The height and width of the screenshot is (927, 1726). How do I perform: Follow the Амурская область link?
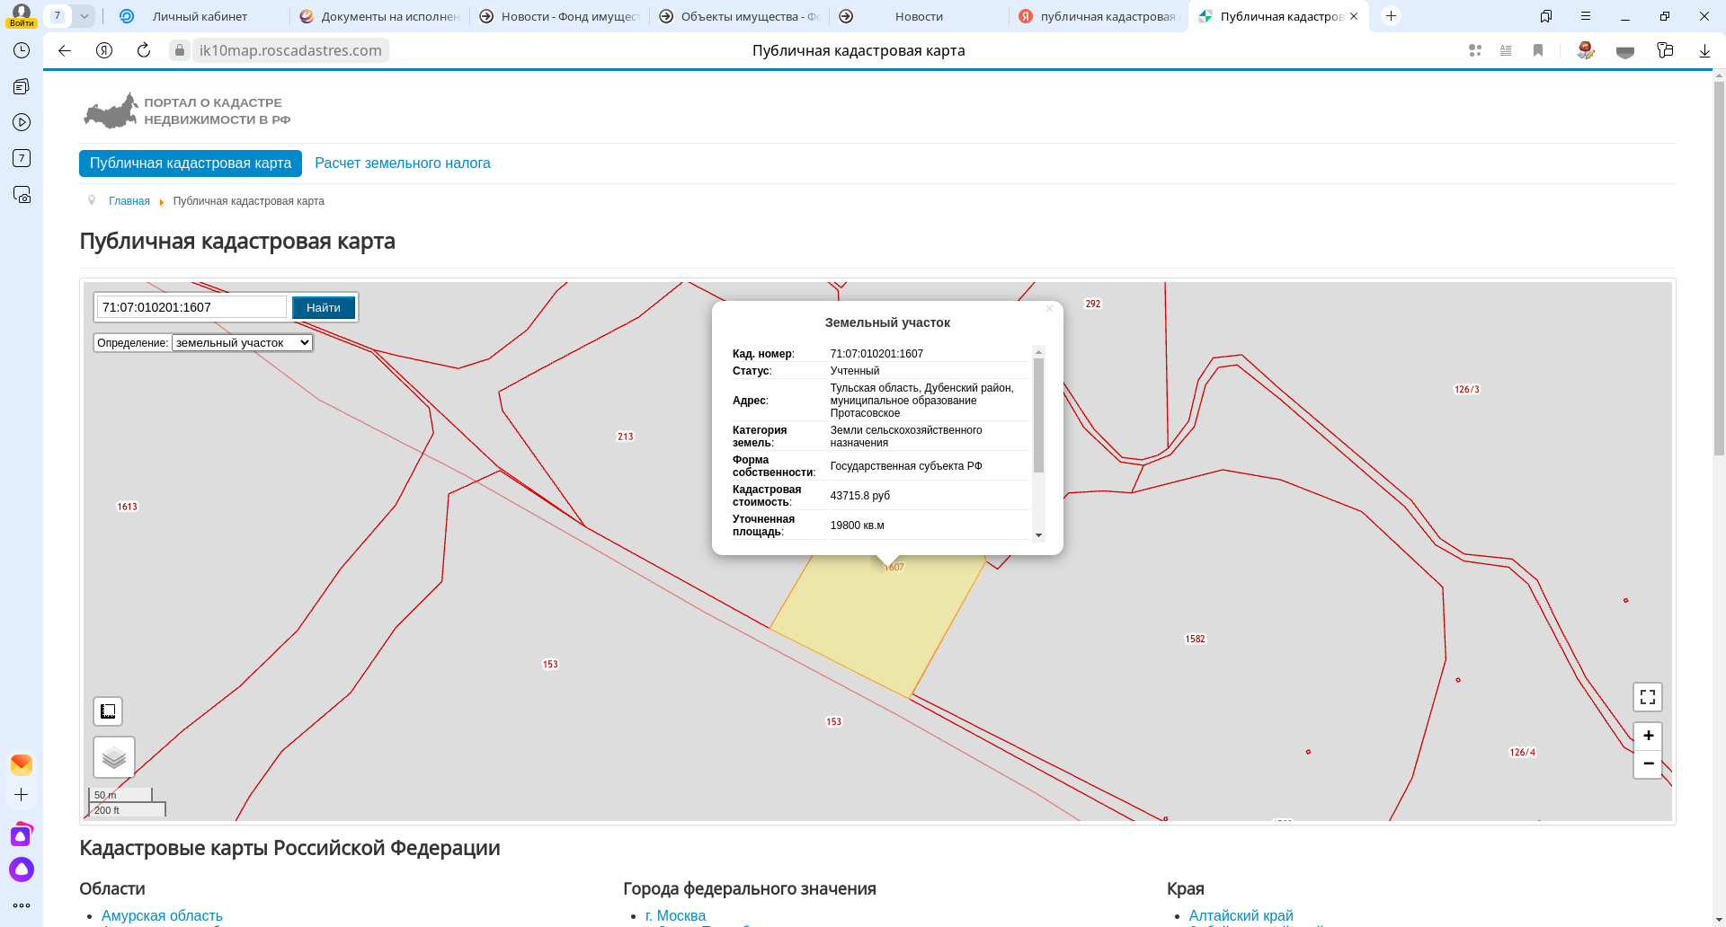click(162, 915)
